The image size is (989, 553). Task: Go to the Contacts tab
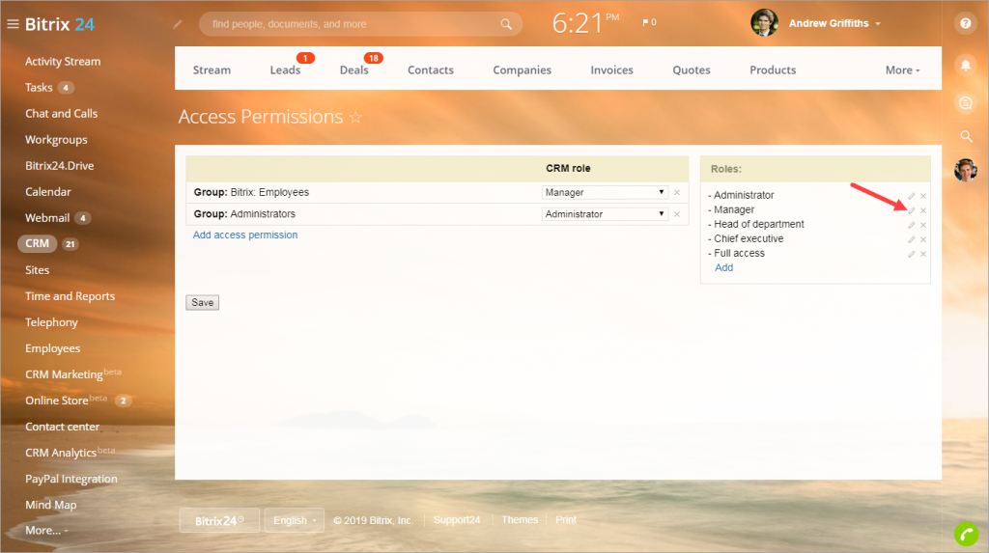(x=430, y=70)
